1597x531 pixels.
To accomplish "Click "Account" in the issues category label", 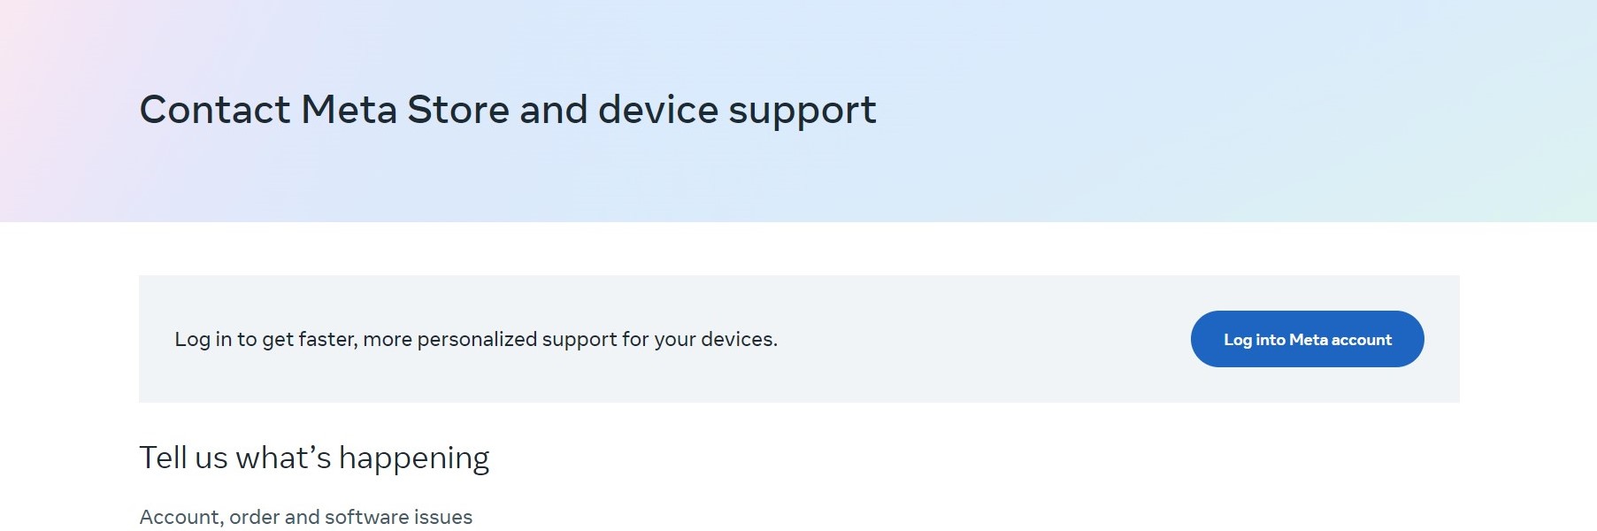I will [x=180, y=517].
